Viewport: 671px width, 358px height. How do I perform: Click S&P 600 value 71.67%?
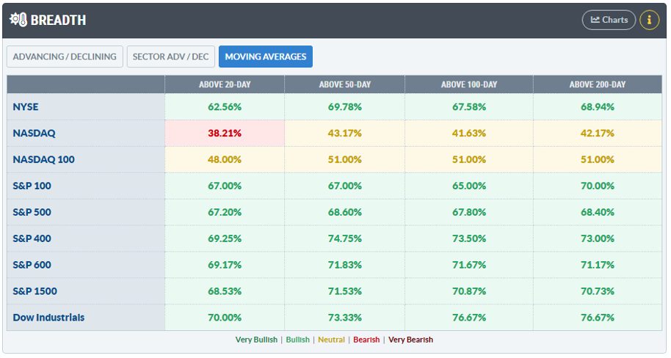(469, 265)
